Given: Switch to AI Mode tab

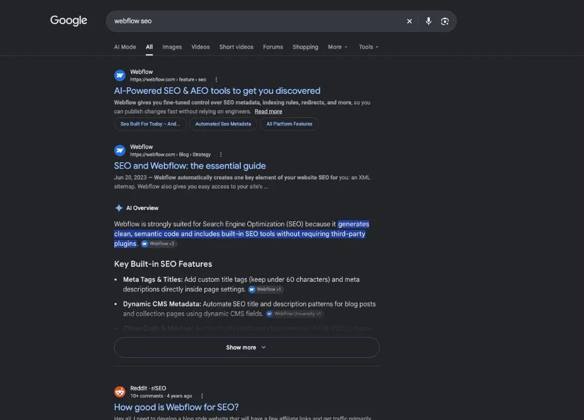Looking at the screenshot, I should click(125, 47).
